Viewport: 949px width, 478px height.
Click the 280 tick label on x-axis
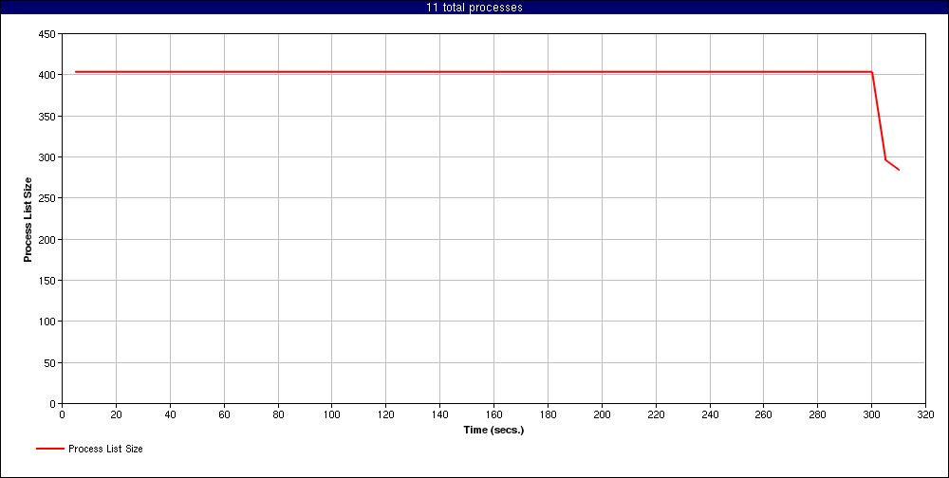818,415
